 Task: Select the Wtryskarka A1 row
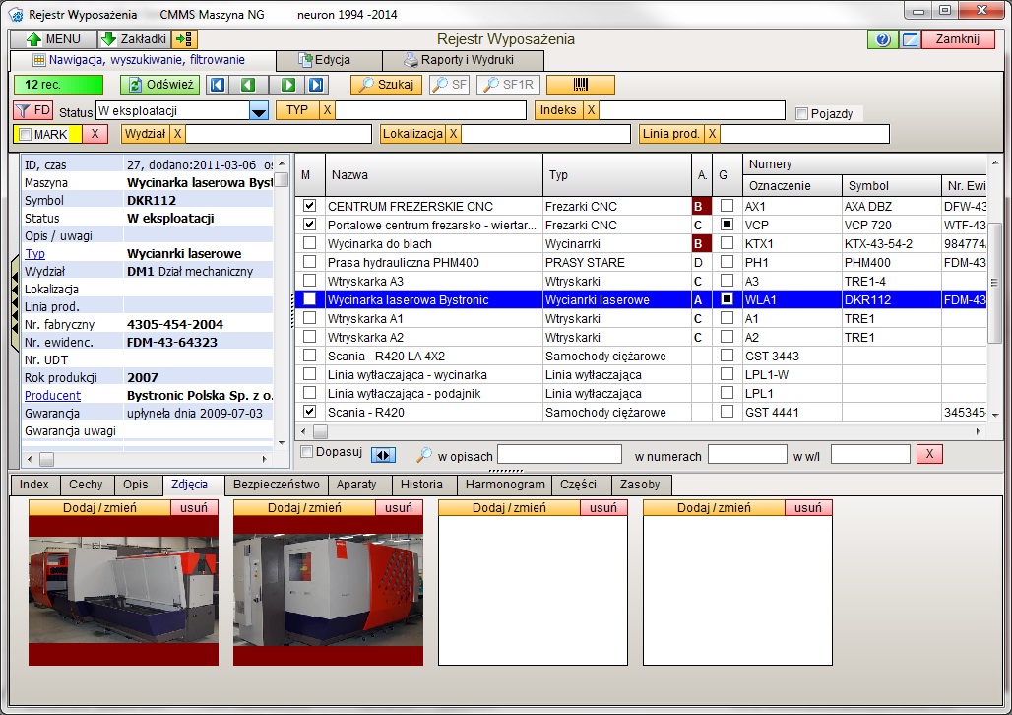point(640,318)
